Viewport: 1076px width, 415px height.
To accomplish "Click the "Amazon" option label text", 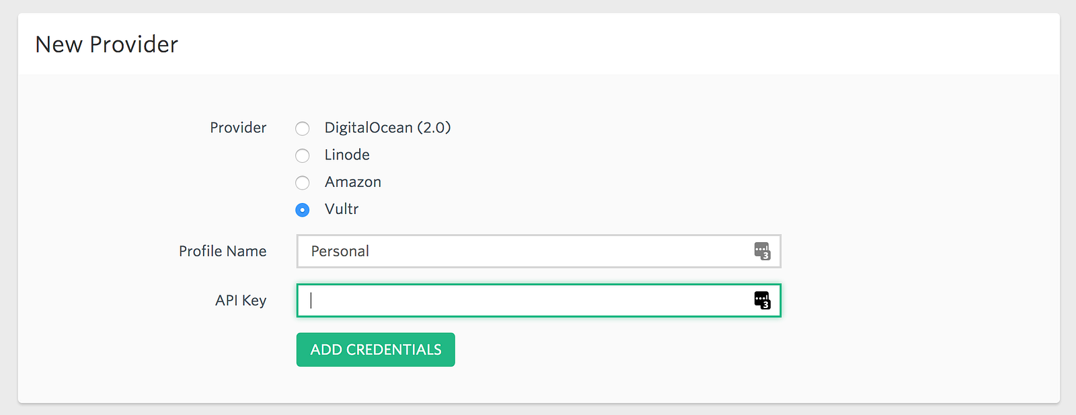I will [352, 182].
